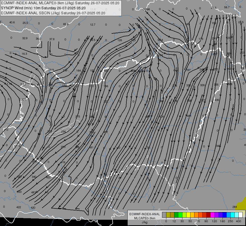Click the legend scale value 30
Screen dimensions: 246x226
click(x=182, y=221)
